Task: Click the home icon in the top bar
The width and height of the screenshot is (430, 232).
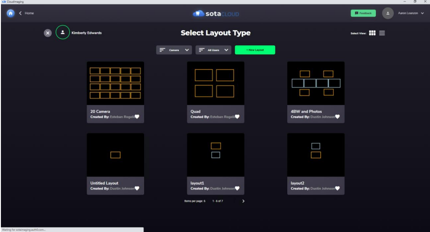Action: click(11, 13)
